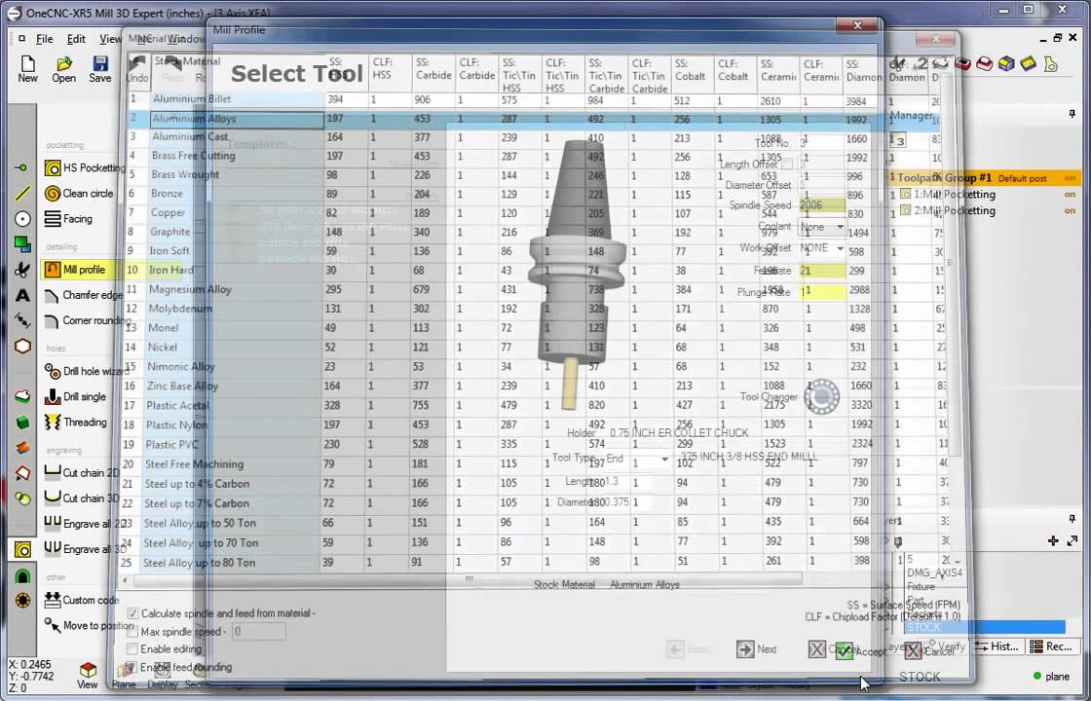This screenshot has width=1091, height=701.
Task: Click the Undo button in the dialog
Action: [x=137, y=69]
